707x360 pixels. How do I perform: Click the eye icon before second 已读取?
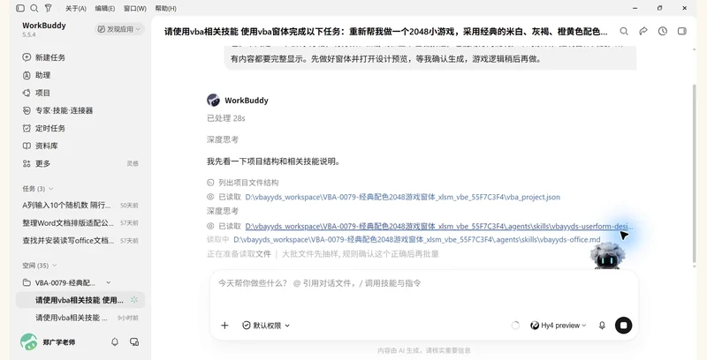[210, 227]
